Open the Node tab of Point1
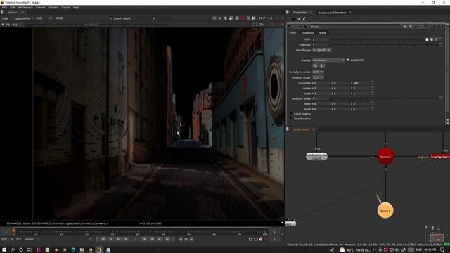 click(x=322, y=33)
